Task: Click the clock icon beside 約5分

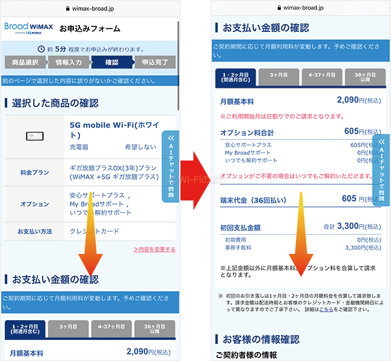Action: (x=41, y=49)
